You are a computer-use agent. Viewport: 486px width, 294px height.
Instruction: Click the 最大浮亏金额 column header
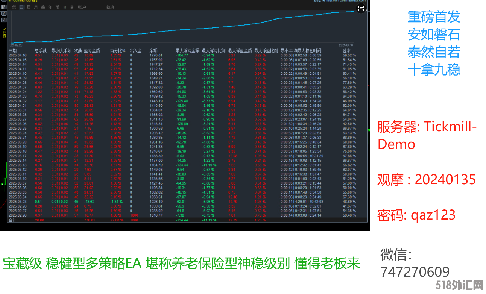click(x=187, y=51)
